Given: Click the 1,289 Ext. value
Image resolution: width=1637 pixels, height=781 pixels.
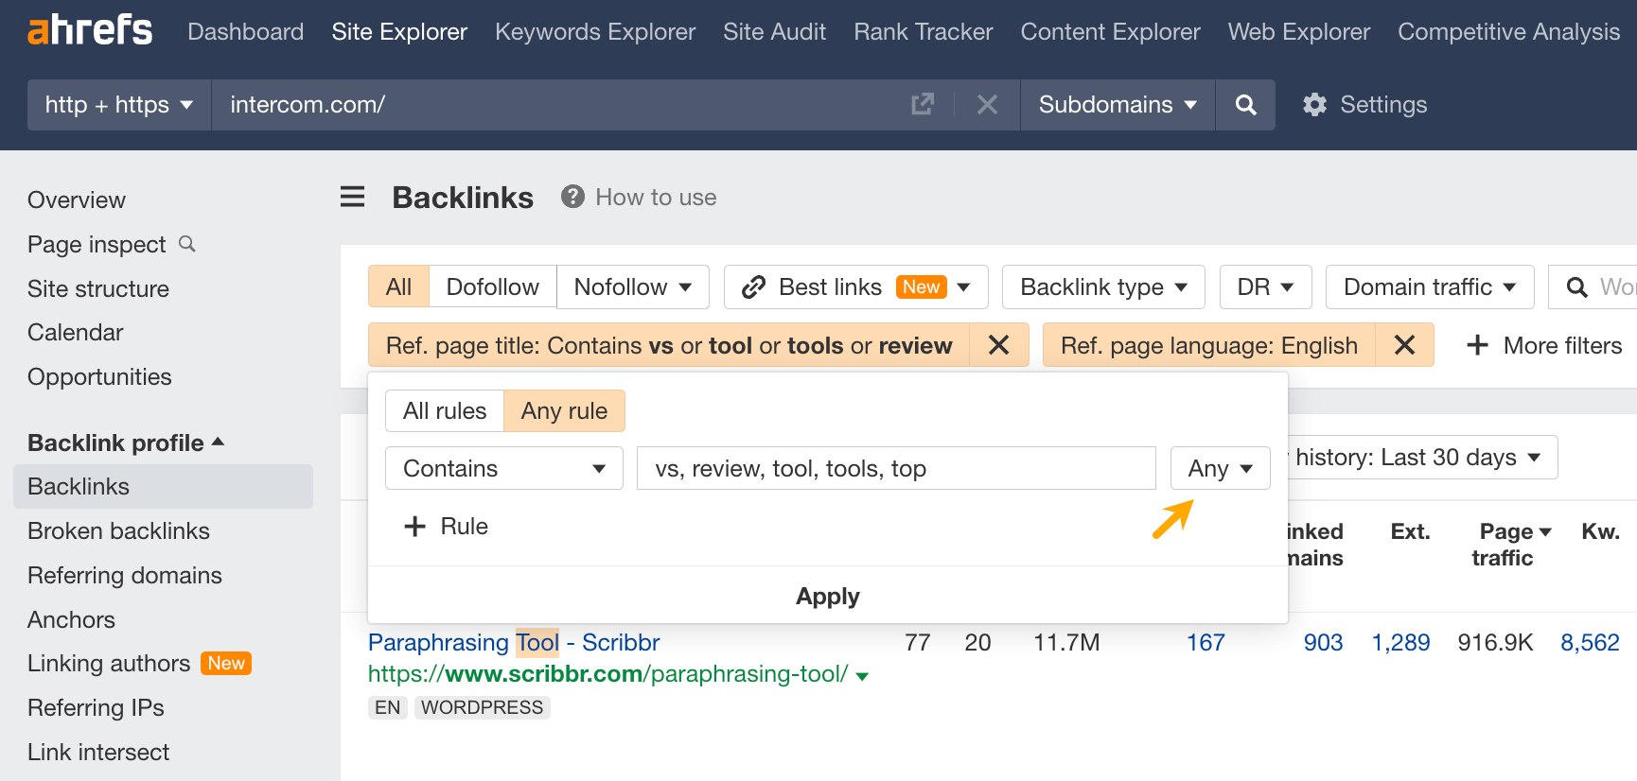Looking at the screenshot, I should pyautogui.click(x=1400, y=642).
